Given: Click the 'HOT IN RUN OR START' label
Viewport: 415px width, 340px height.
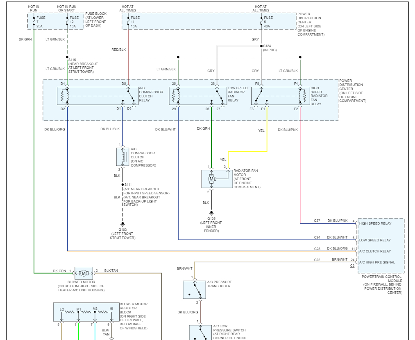Looking at the screenshot, I should (x=66, y=9).
